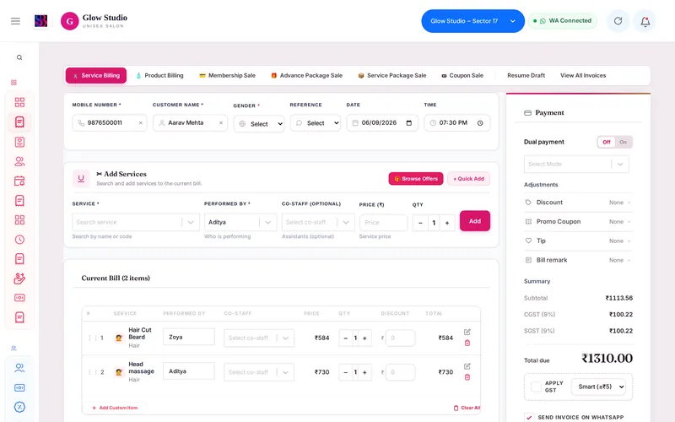Click Add Custom Item
The image size is (675, 422).
pyautogui.click(x=115, y=408)
